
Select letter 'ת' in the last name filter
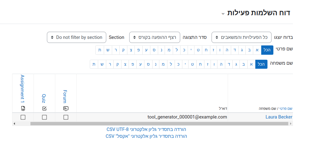point(94,64)
